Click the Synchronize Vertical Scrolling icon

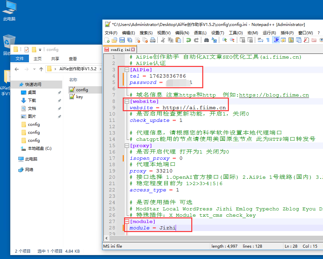242,40
